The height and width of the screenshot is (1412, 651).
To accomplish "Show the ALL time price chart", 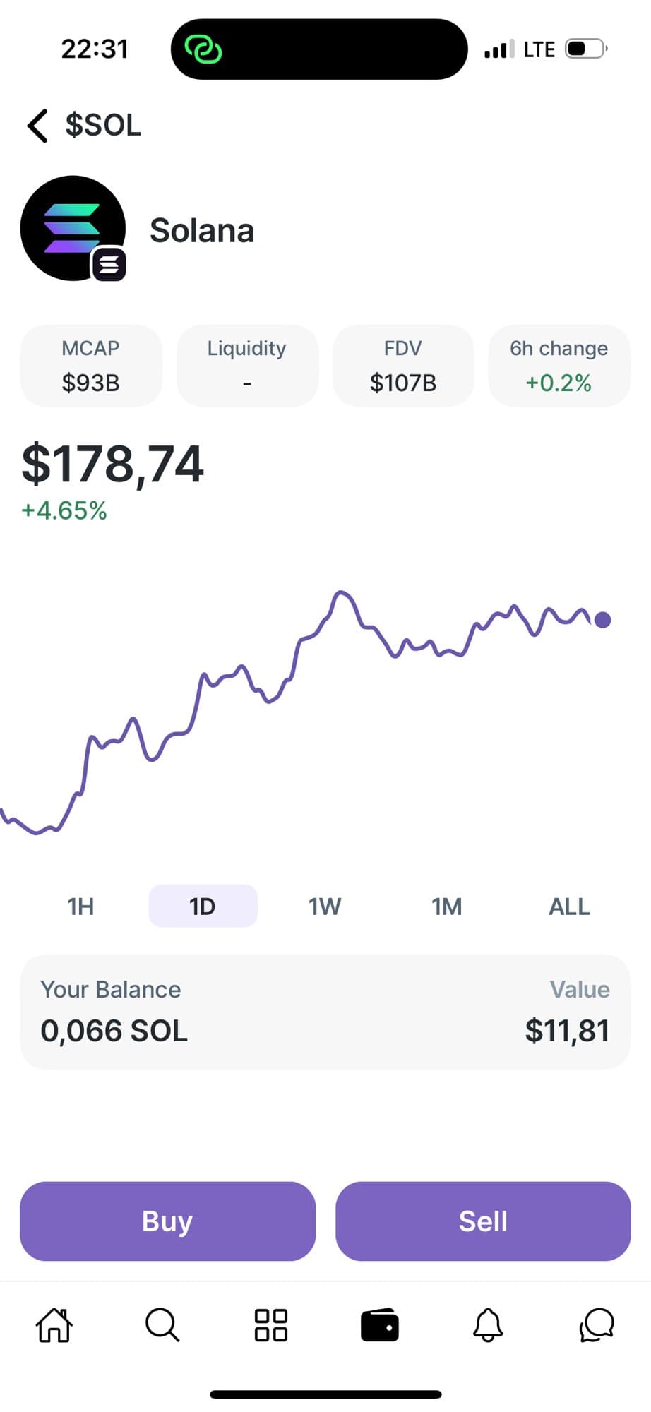I will coord(569,907).
